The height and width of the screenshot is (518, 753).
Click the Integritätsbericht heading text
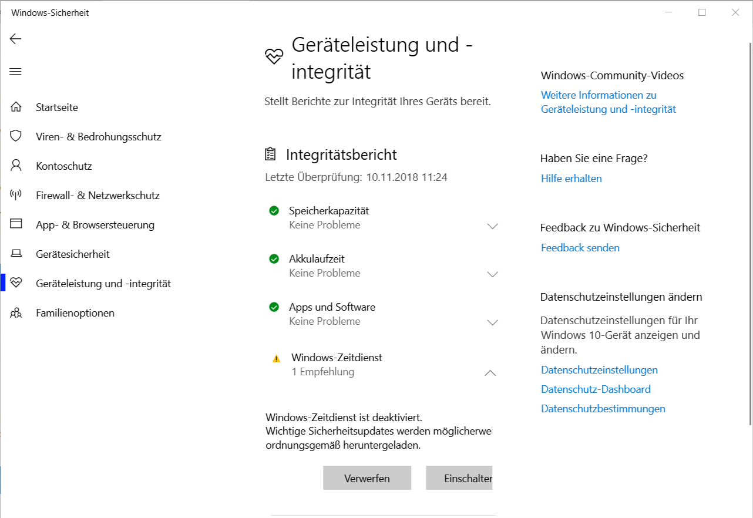pyautogui.click(x=341, y=154)
